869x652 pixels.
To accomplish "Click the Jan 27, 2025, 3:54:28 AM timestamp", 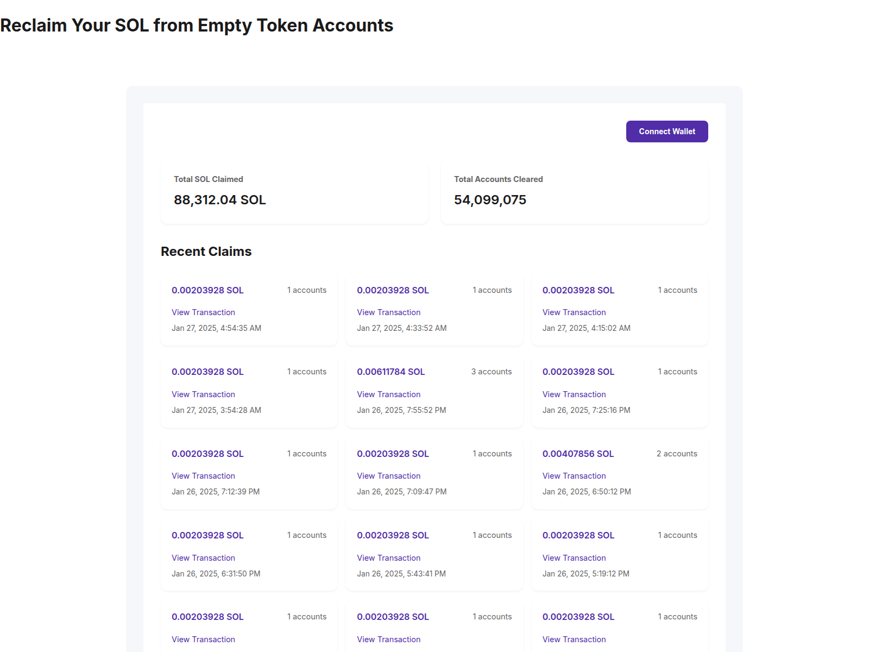I will pos(217,410).
